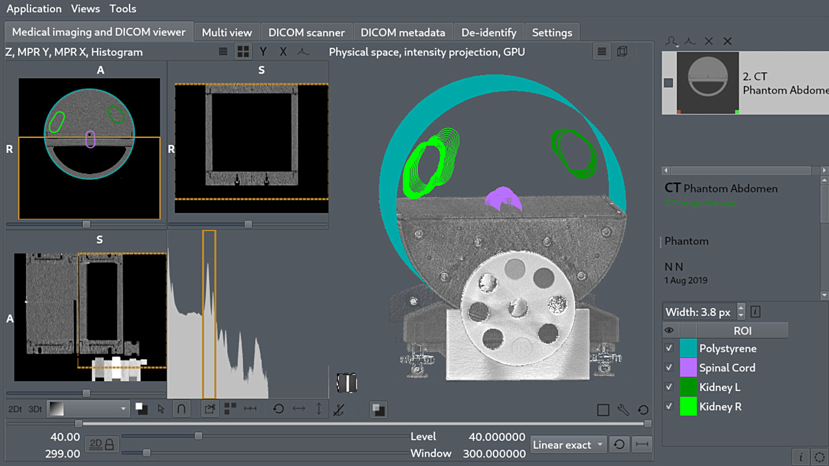The width and height of the screenshot is (829, 466).
Task: Uncheck the Spinal Cord ROI checkbox
Action: [669, 368]
